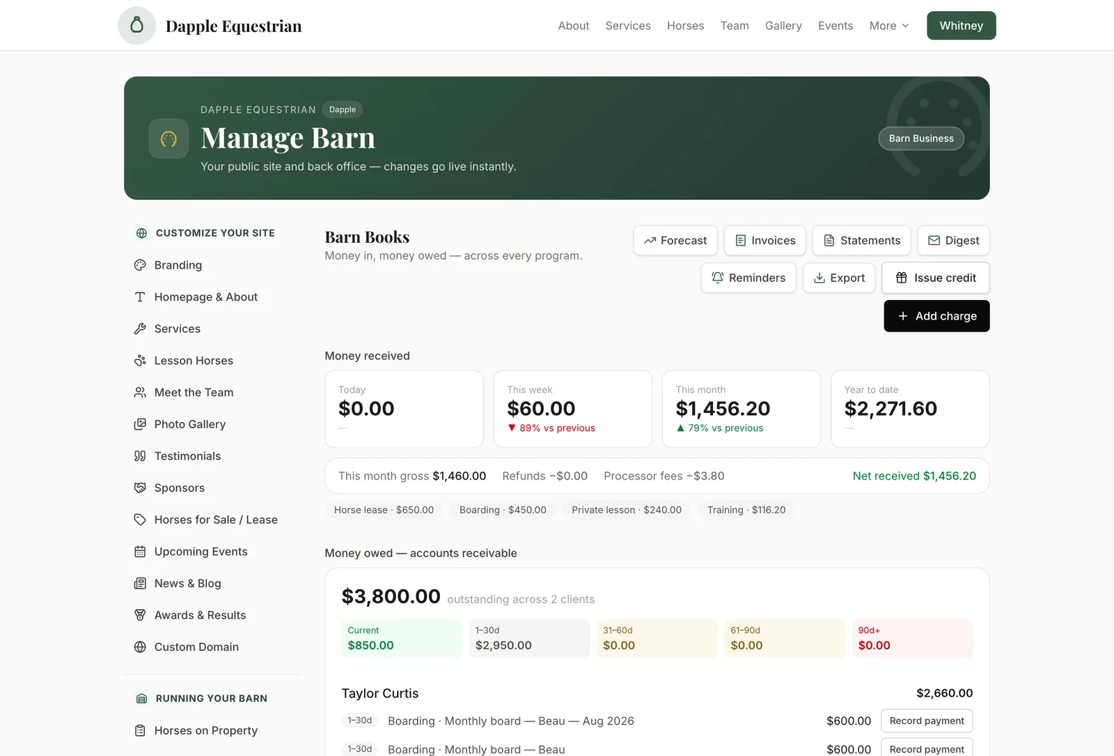
Task: Click the Dapple tag in banner
Action: [x=343, y=109]
